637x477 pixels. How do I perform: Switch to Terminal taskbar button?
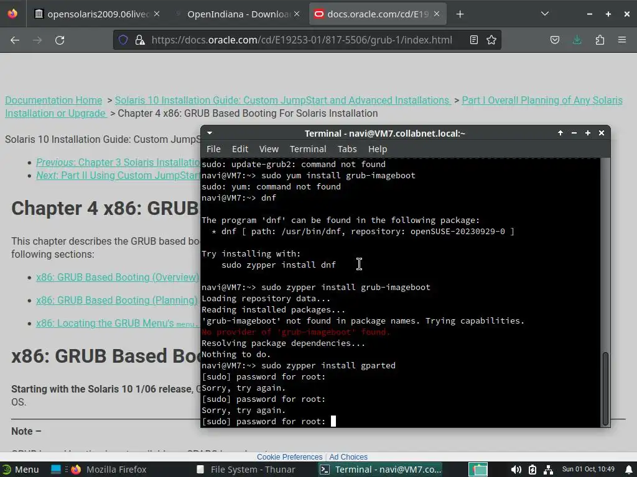pos(381,470)
